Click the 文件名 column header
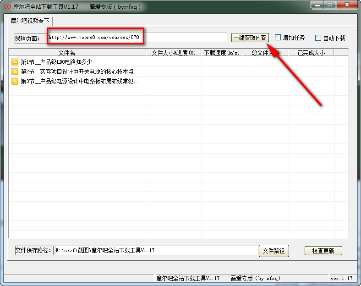This screenshot has width=361, height=286. pos(77,53)
